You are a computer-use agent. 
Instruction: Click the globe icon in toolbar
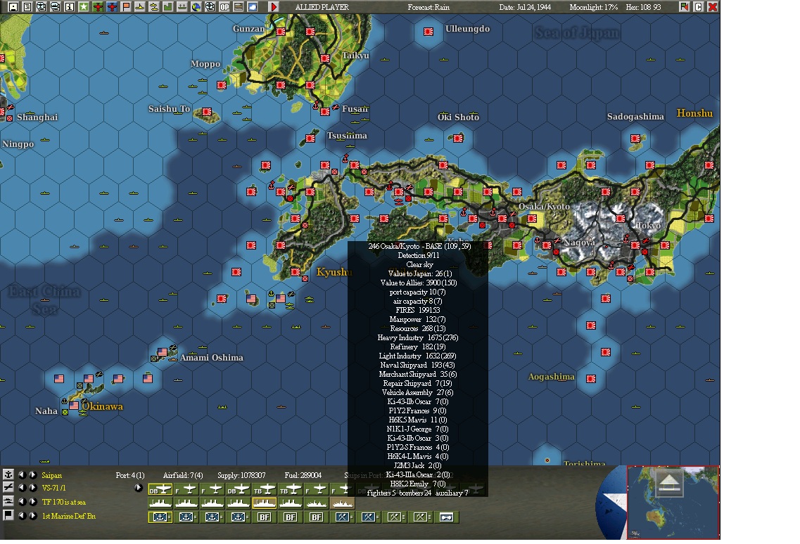click(196, 7)
